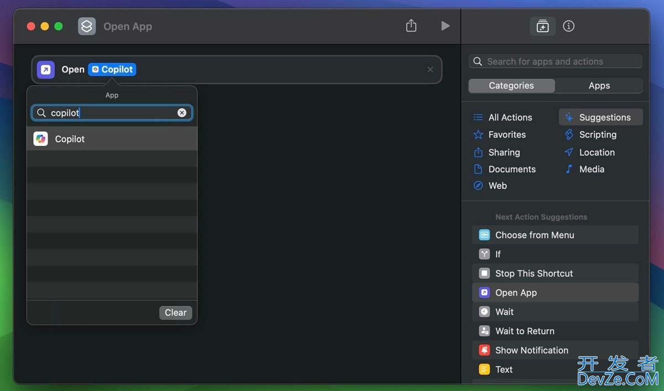Screen dimensions: 664x391
Task: Click the Sharing upload icon
Action: 478,152
